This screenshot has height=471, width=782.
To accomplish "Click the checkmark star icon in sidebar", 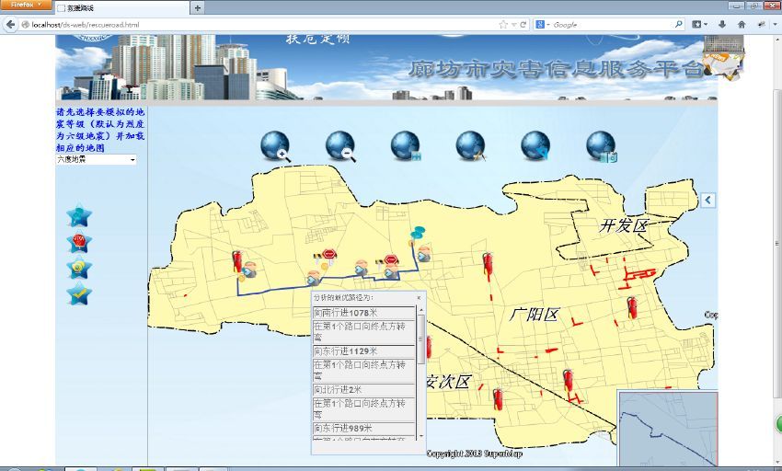I will click(x=79, y=294).
